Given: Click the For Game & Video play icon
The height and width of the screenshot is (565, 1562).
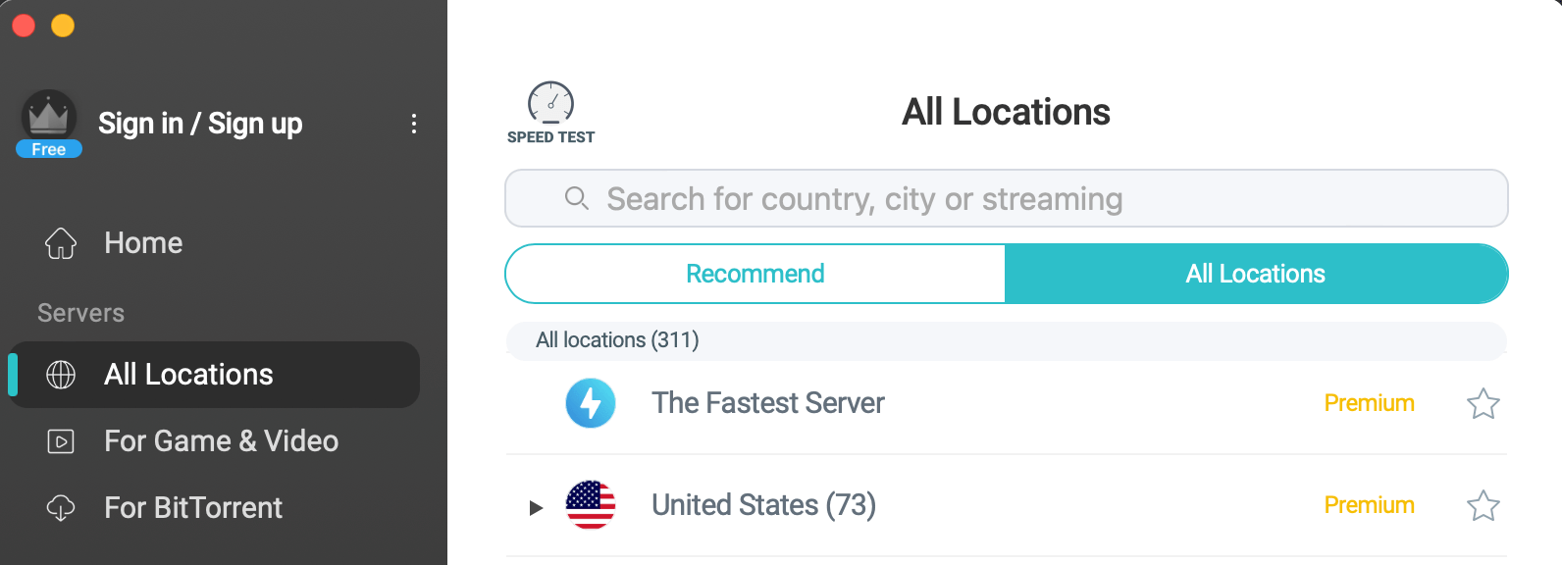Looking at the screenshot, I should (61, 441).
